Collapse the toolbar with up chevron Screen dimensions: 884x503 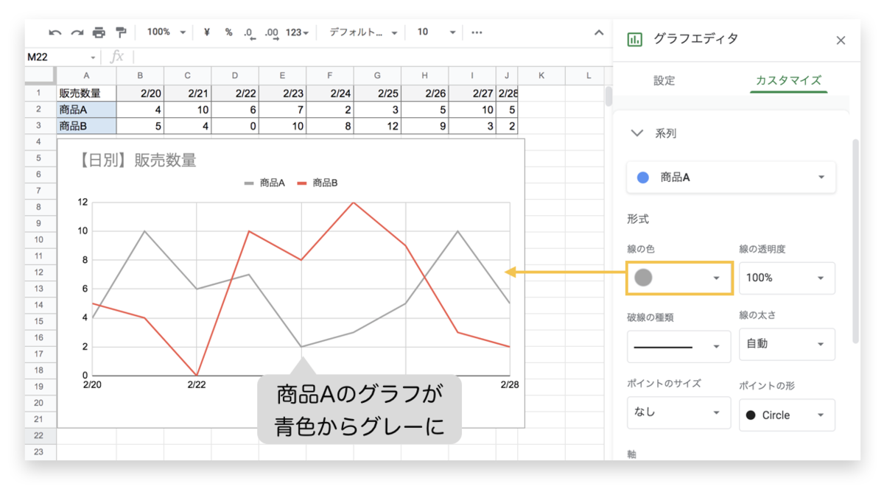point(599,32)
